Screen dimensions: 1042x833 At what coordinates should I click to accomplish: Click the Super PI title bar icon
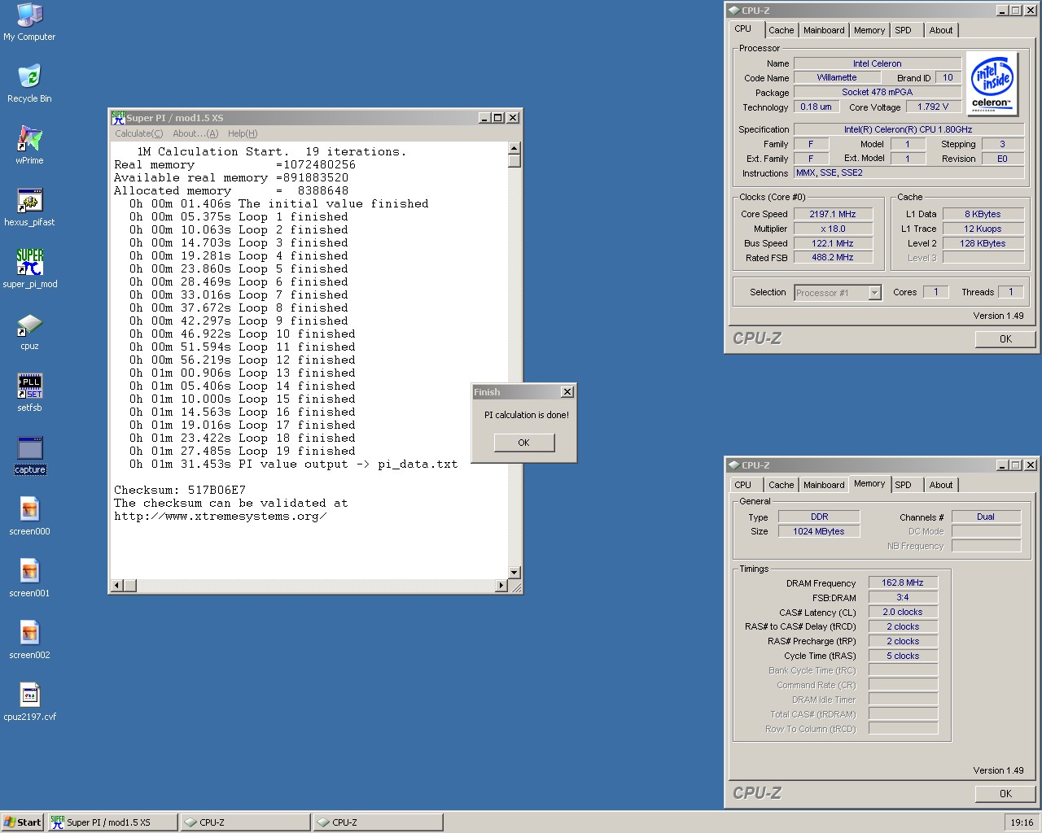coord(118,118)
